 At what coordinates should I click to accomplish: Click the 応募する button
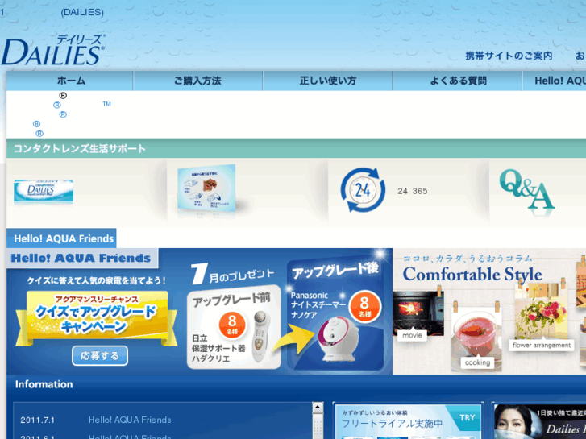pos(100,356)
